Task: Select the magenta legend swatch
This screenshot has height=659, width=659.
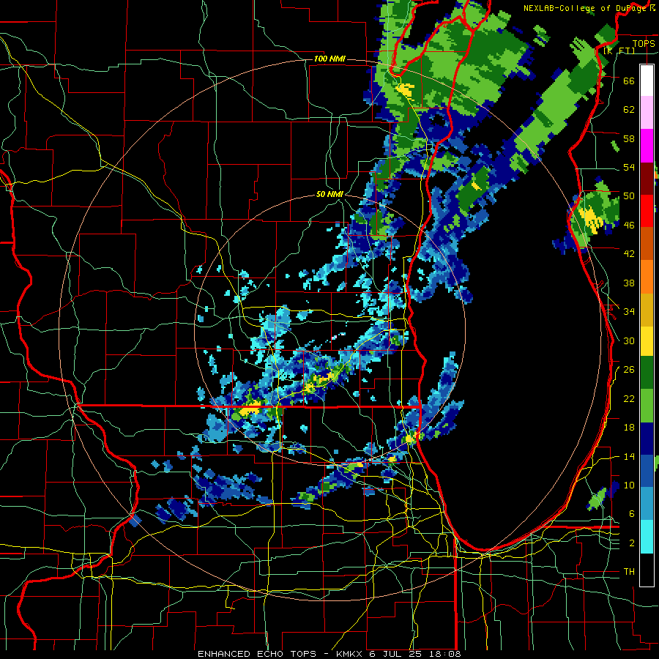Action: point(647,145)
